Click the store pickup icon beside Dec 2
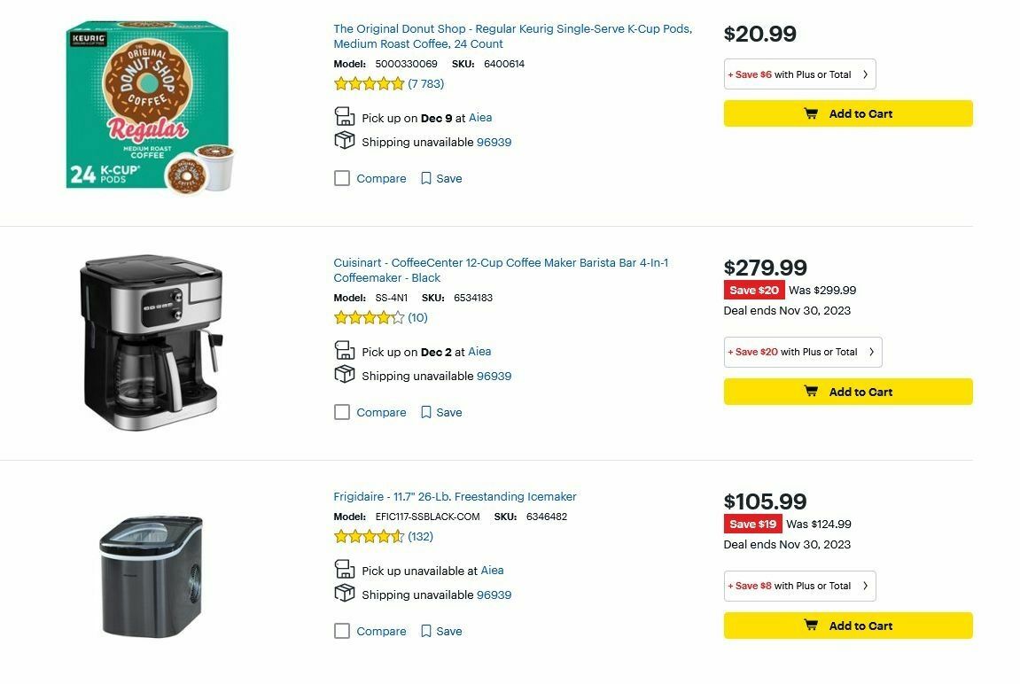This screenshot has width=1020, height=684. [344, 349]
